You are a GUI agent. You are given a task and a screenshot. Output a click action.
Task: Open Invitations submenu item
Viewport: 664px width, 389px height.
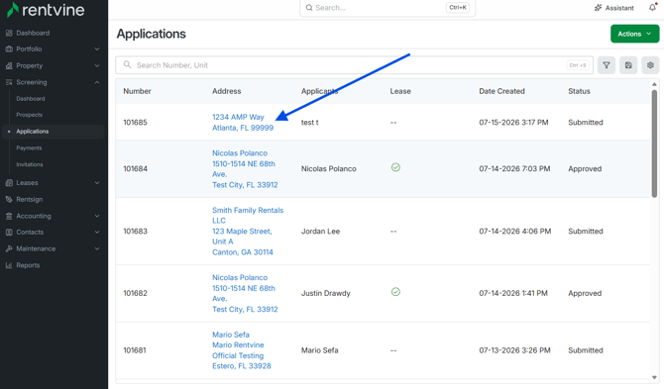pos(30,164)
